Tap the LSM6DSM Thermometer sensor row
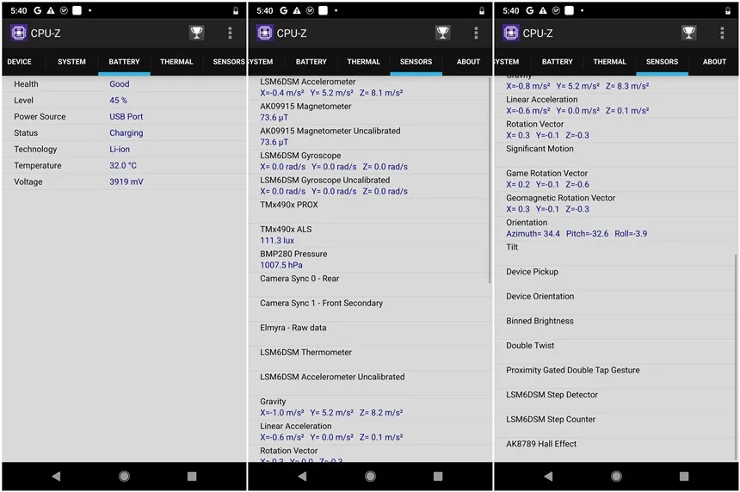Screen dimensions: 740x492 369,358
